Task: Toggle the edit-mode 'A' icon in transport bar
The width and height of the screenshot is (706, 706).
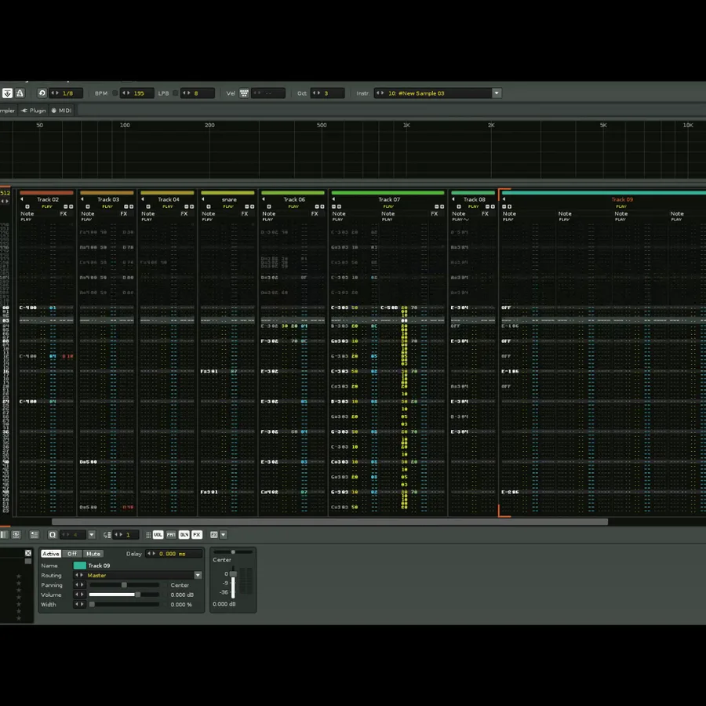Action: point(20,93)
